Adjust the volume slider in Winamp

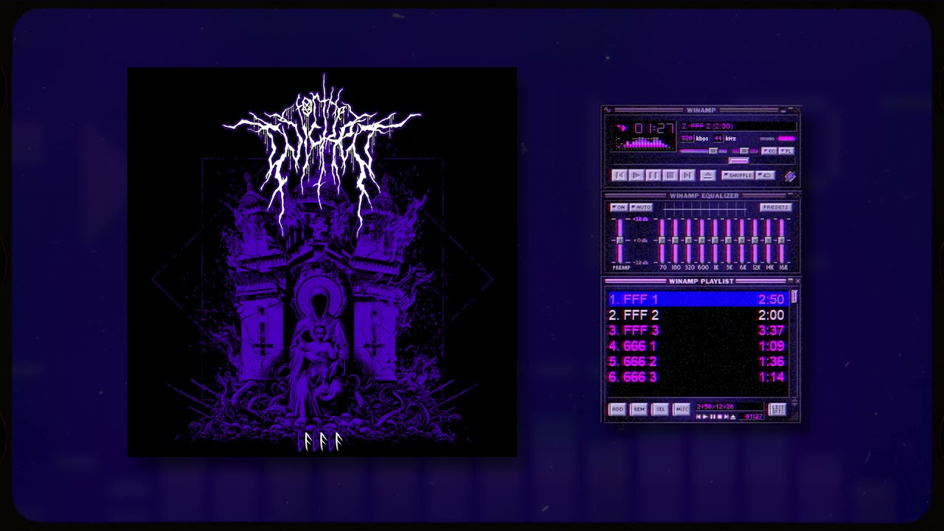click(x=703, y=151)
